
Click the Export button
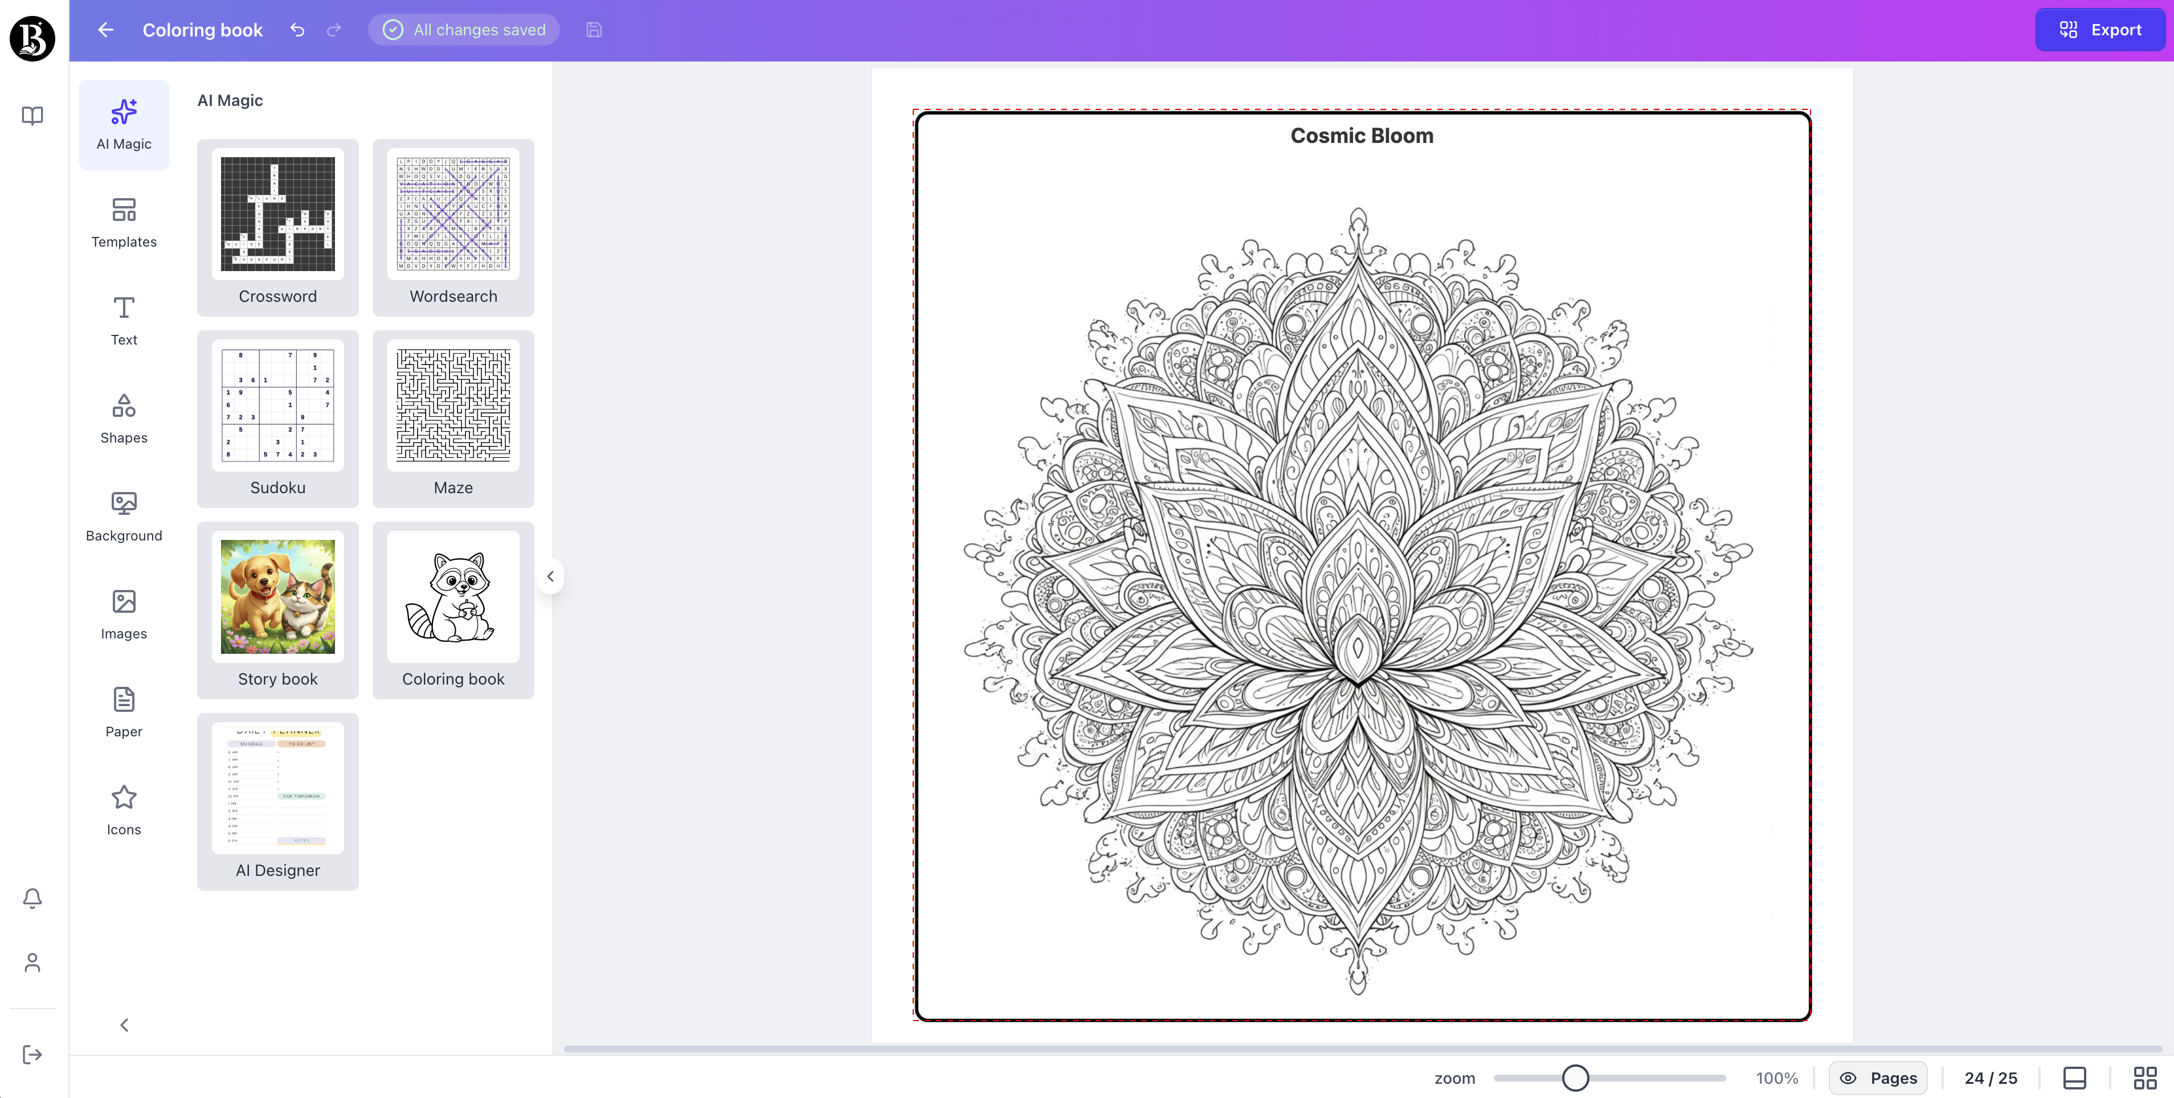point(2100,30)
